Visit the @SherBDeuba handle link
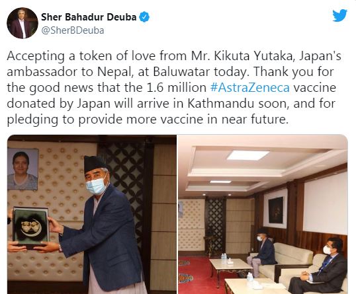Screen dimensions: 356x294 click(73, 30)
